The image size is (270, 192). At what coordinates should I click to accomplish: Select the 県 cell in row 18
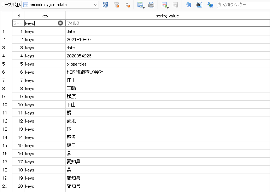tap(168, 170)
